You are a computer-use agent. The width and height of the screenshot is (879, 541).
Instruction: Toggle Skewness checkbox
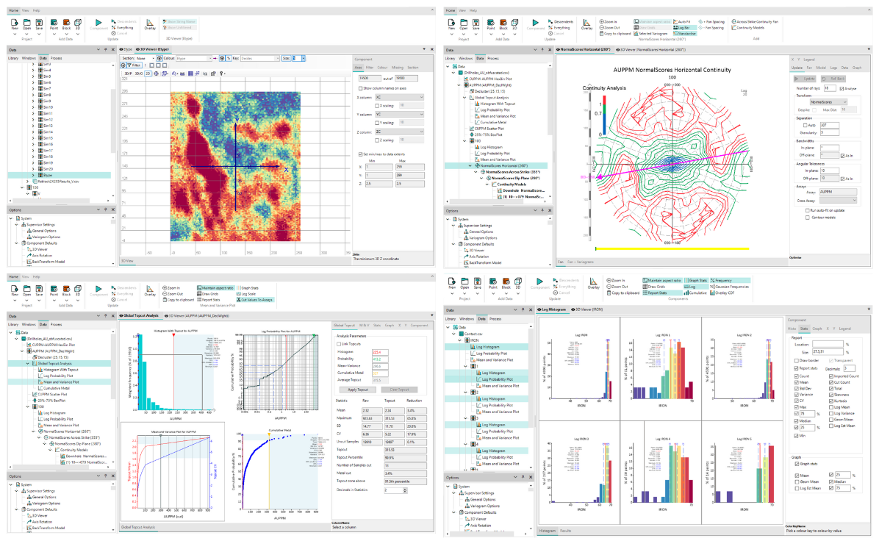point(831,395)
